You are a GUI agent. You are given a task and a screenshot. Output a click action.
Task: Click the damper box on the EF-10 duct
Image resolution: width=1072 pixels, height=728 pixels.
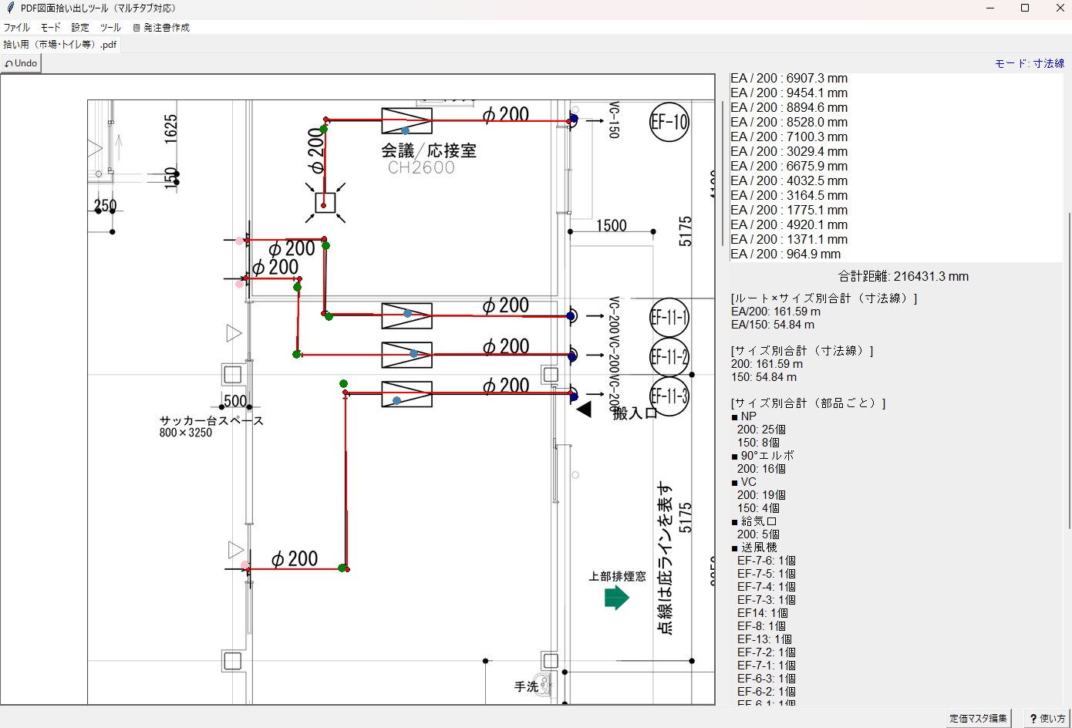406,121
